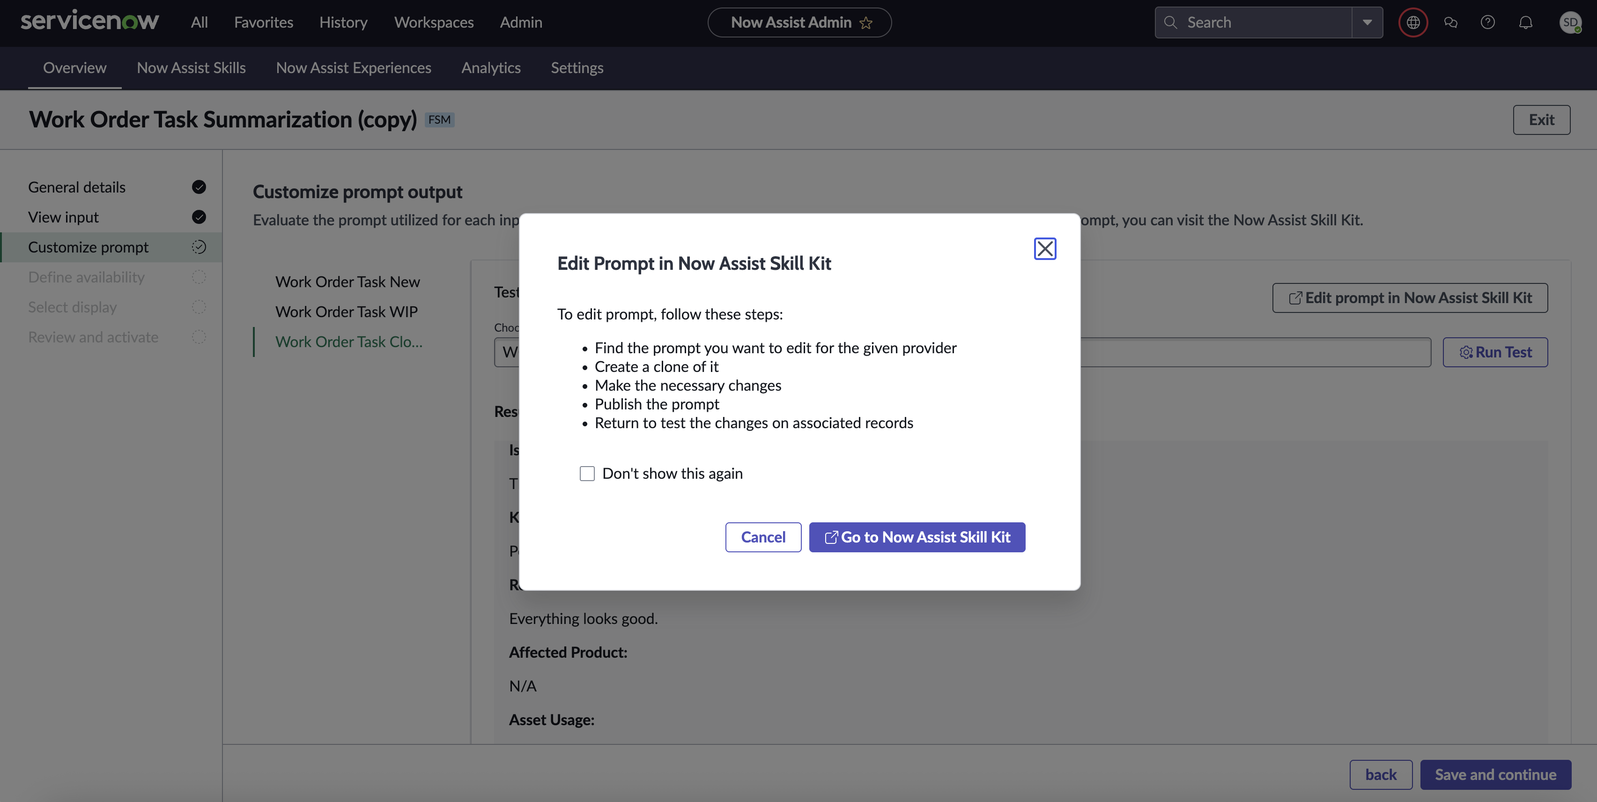
Task: Click the Now Assist Admin title pill
Action: (x=799, y=22)
